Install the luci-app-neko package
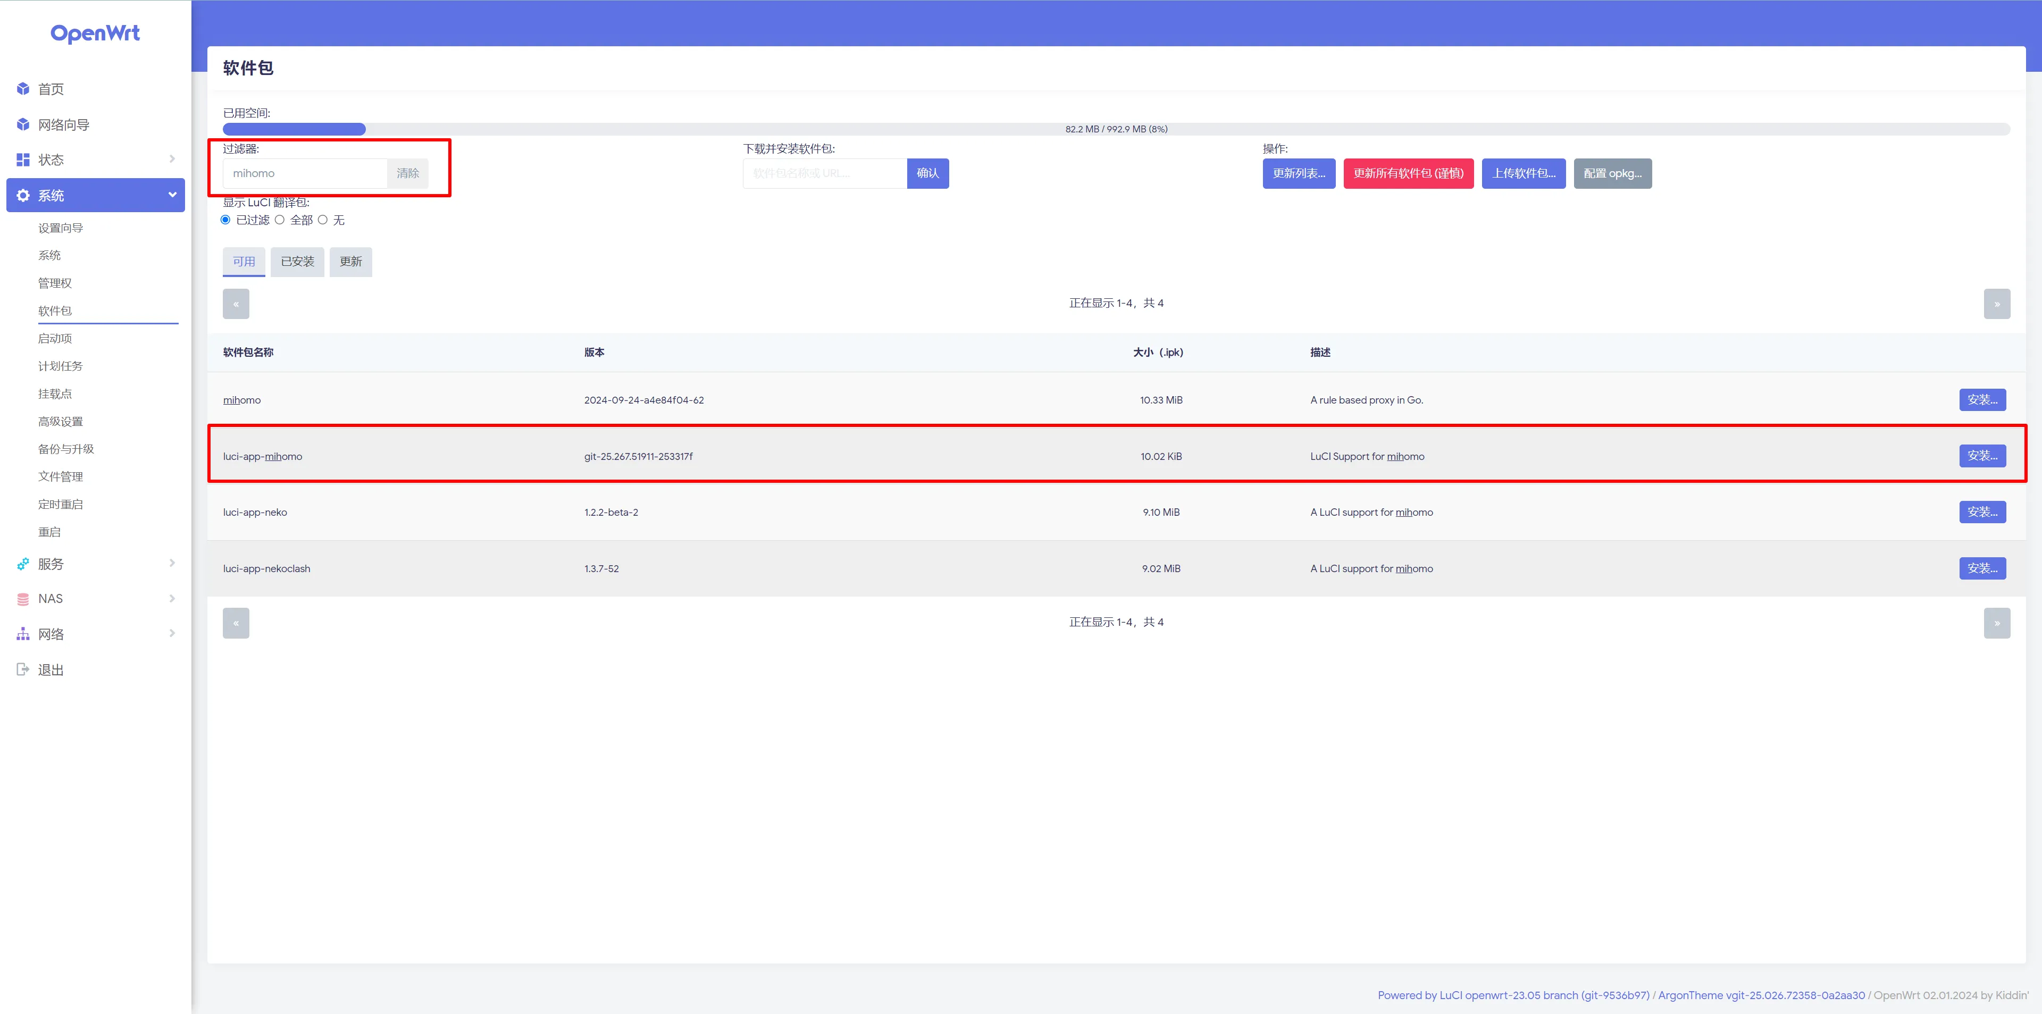The image size is (2042, 1014). [x=1982, y=512]
